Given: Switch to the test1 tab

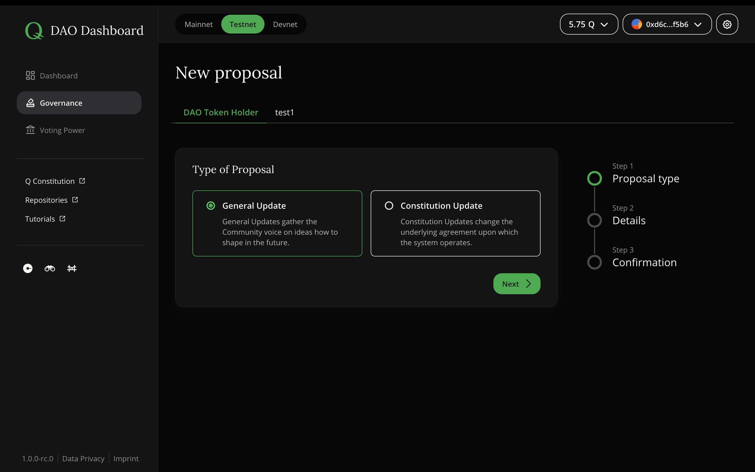Looking at the screenshot, I should [x=284, y=112].
